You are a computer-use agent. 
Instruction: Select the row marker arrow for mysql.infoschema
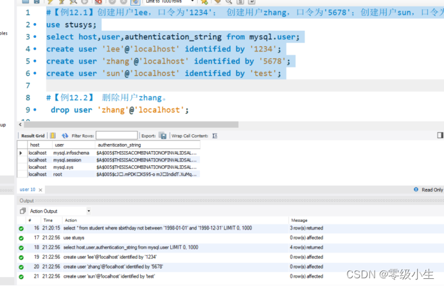21,153
